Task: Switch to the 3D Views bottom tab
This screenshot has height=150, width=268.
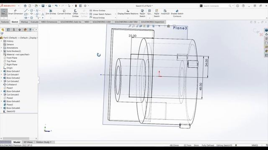Action: click(x=28, y=142)
